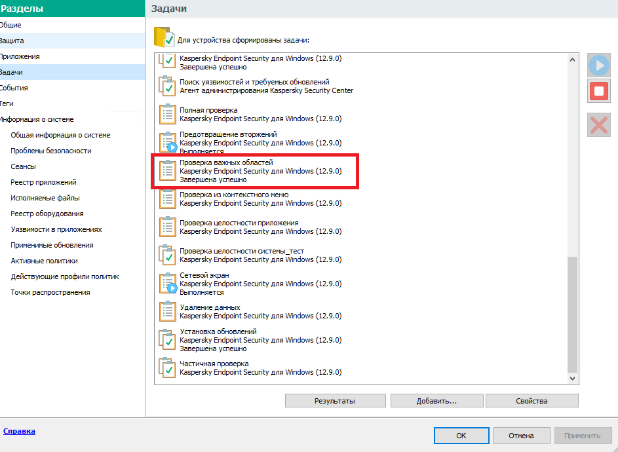Open Действующие профили политик subsection
This screenshot has height=452, width=618.
65,277
